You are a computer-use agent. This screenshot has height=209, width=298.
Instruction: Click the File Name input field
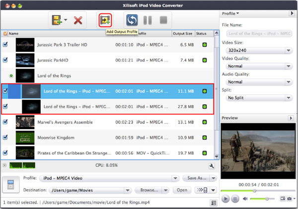coord(259,34)
